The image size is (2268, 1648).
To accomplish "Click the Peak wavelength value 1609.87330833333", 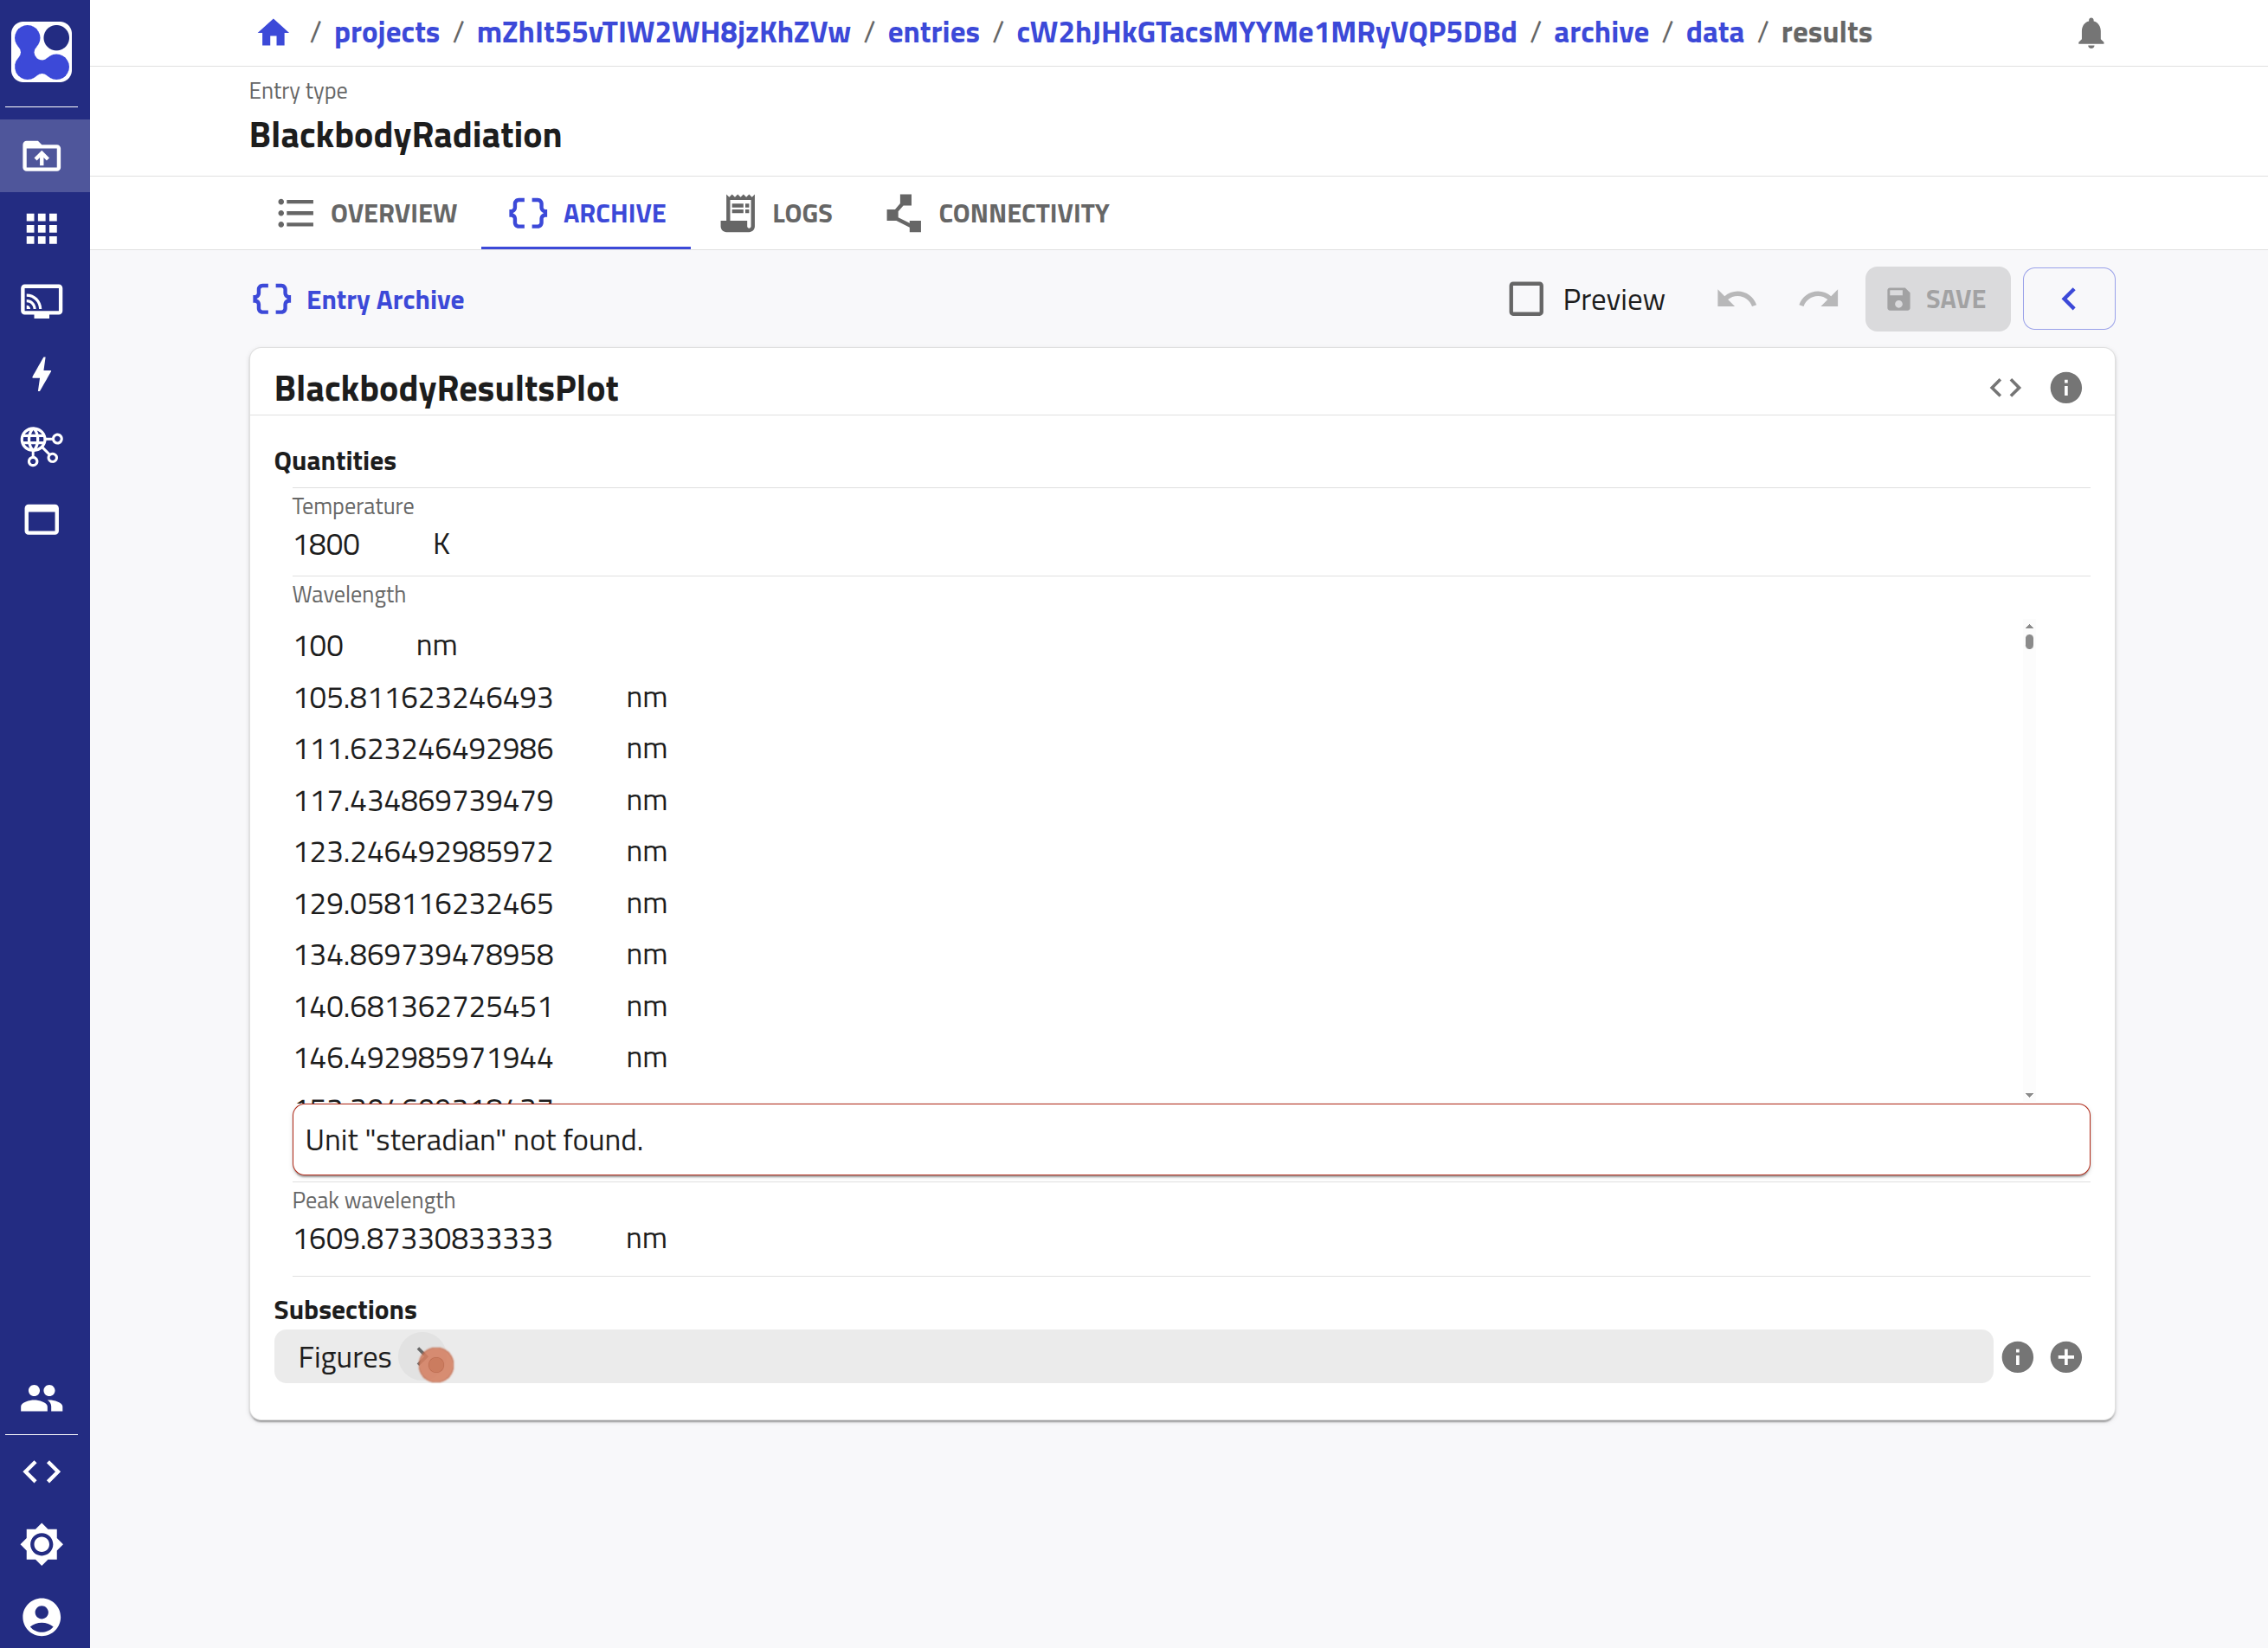I will (x=423, y=1239).
